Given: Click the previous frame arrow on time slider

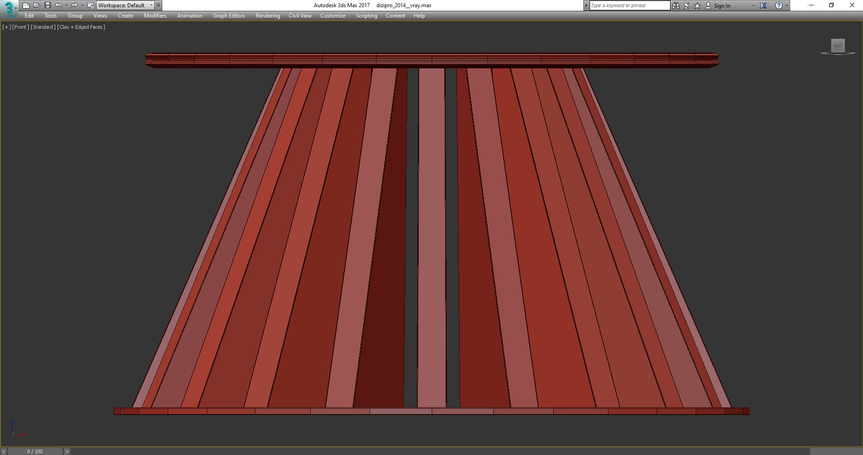Looking at the screenshot, I should point(4,451).
